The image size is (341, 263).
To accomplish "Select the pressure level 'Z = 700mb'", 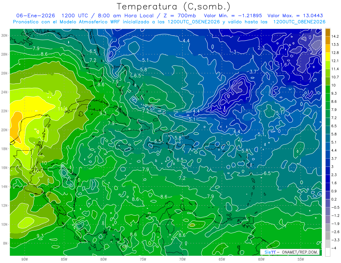I will pos(179,16).
